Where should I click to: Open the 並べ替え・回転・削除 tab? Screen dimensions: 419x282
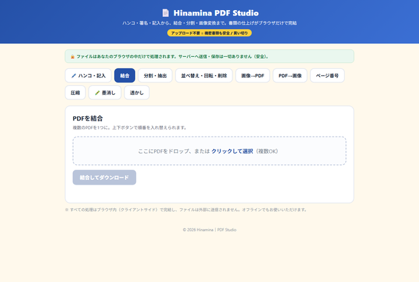pos(204,76)
